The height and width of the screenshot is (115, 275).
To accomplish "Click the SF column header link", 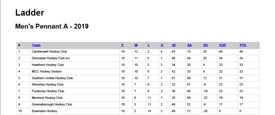I will click(x=174, y=45).
